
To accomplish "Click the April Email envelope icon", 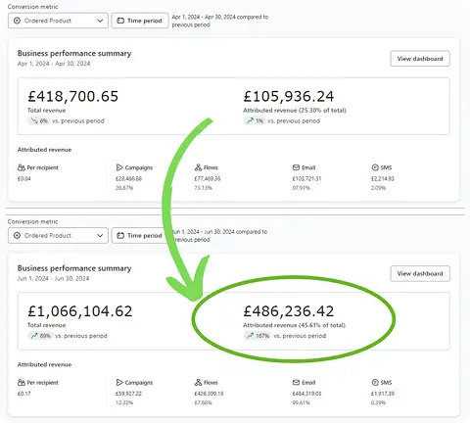I will (x=296, y=167).
